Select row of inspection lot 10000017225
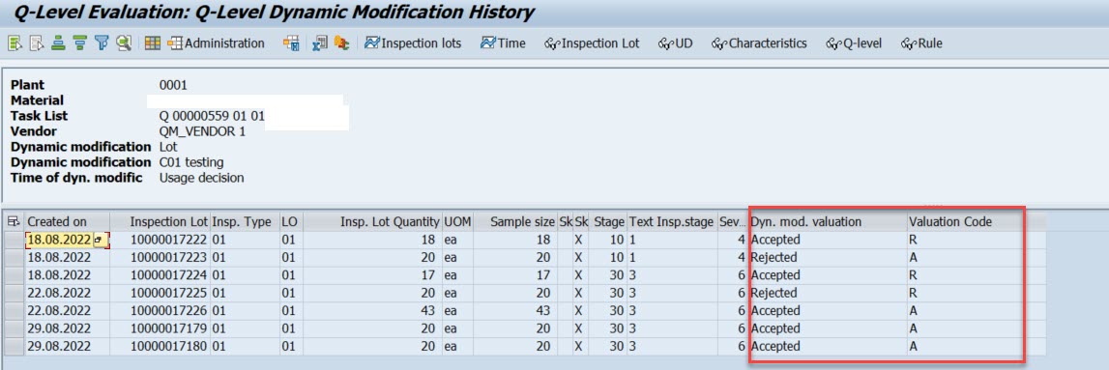Image resolution: width=1109 pixels, height=370 pixels. click(14, 293)
